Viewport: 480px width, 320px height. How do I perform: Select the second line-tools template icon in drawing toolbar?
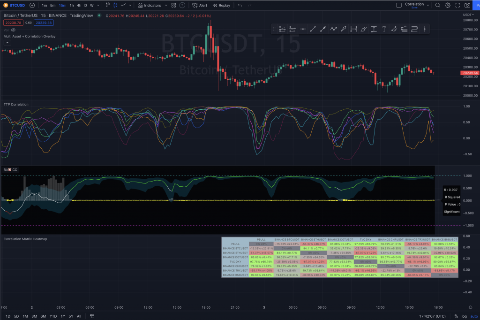click(292, 29)
